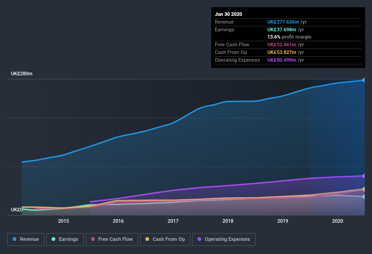
Task: Click the UK£277.626m revenue value
Action: (283, 22)
